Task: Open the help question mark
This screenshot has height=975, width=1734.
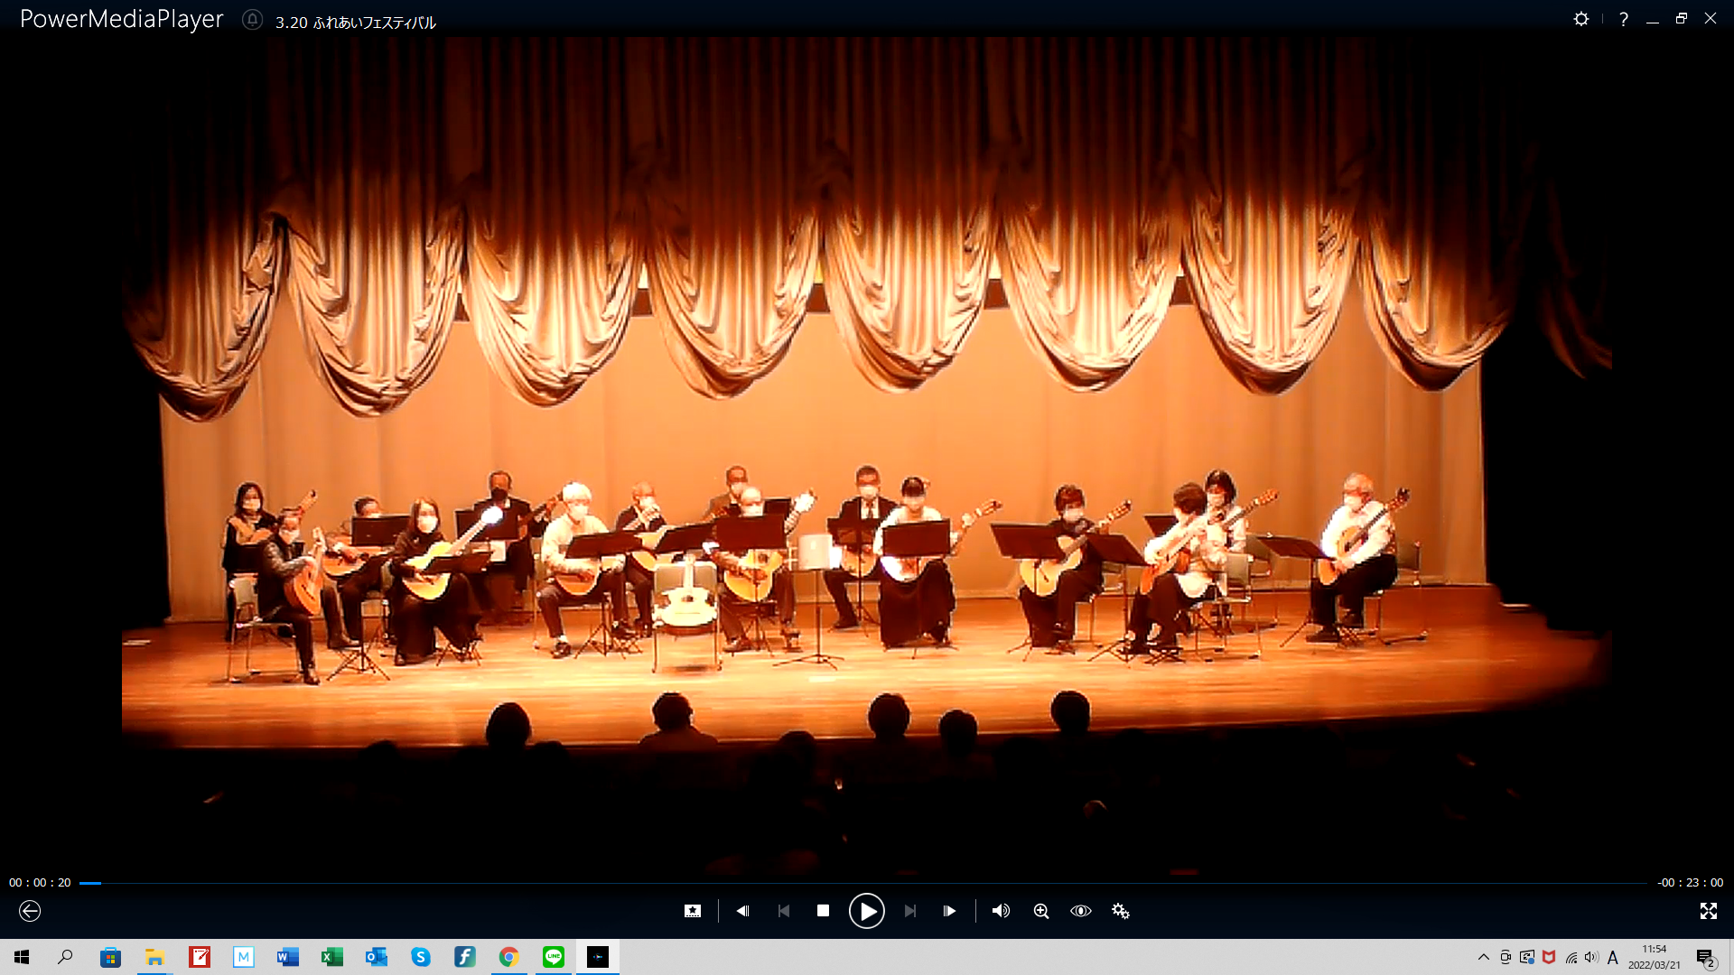Action: point(1624,19)
